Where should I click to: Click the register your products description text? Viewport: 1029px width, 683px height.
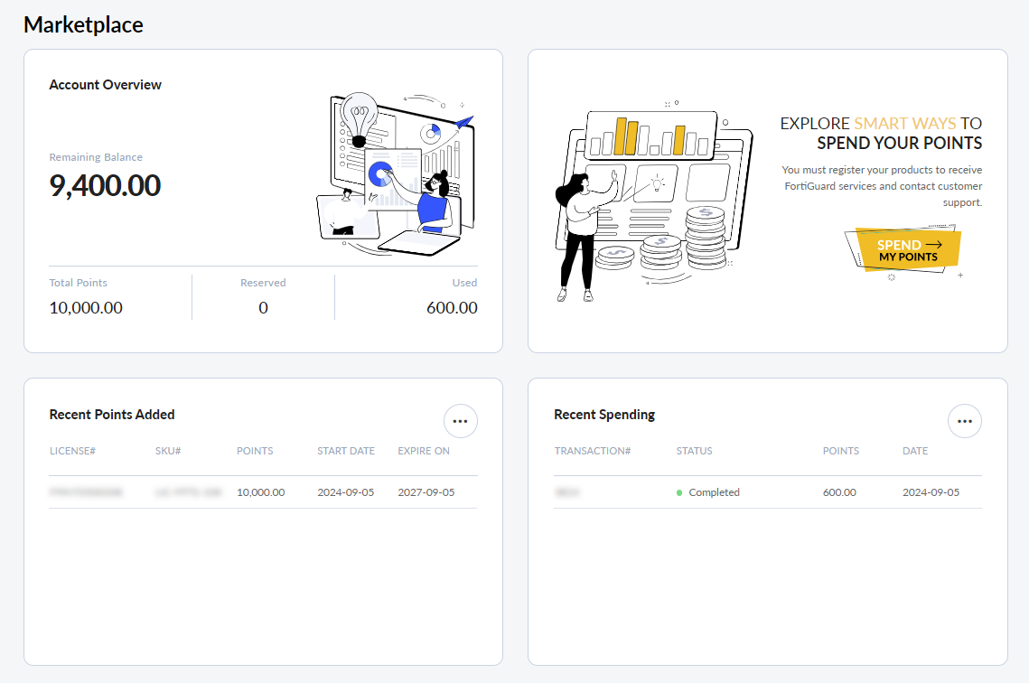(x=882, y=186)
